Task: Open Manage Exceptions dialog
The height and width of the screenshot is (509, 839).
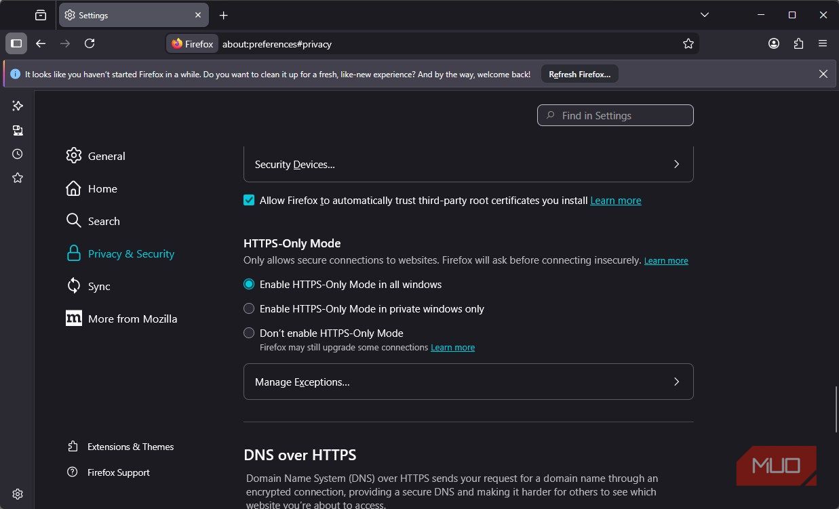Action: click(x=468, y=382)
